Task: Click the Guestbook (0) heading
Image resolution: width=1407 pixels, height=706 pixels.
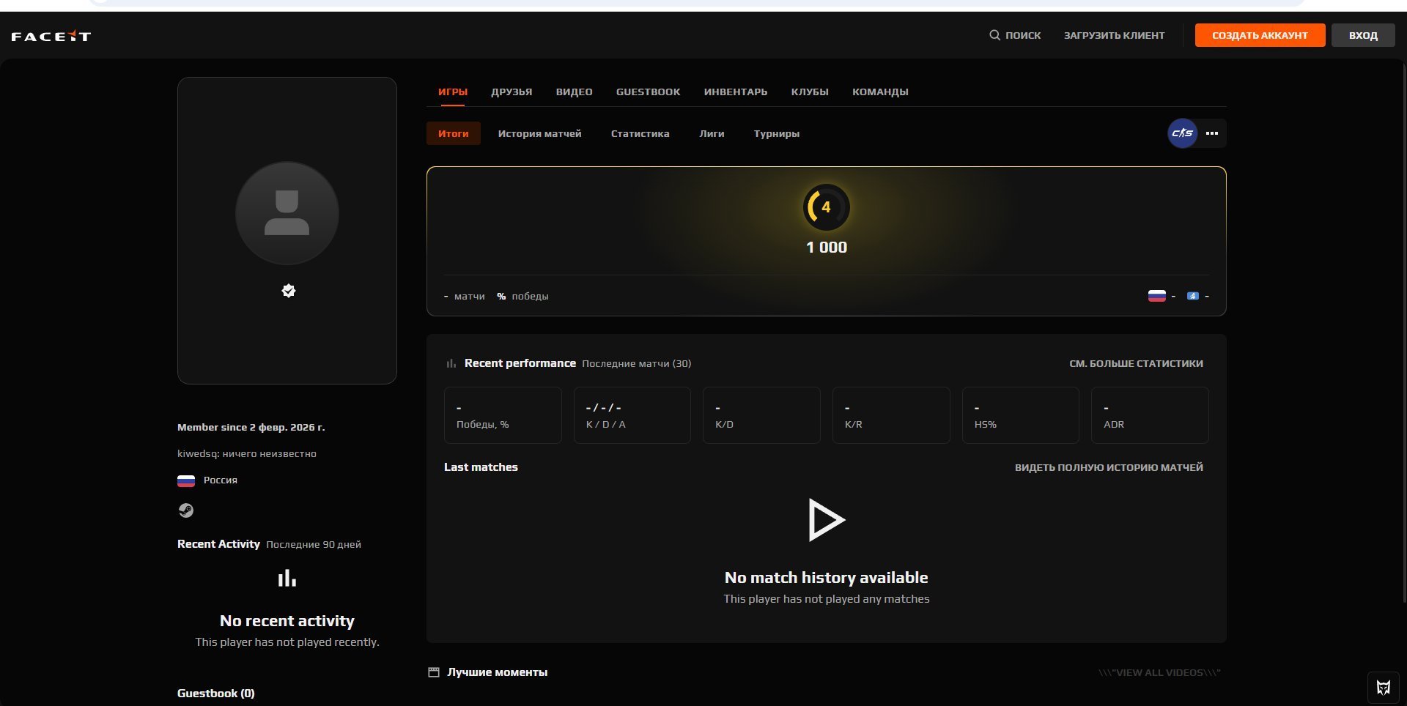Action: 216,693
